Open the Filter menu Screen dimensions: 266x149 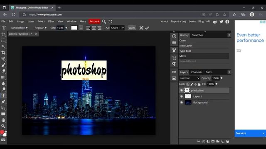pos(51,22)
